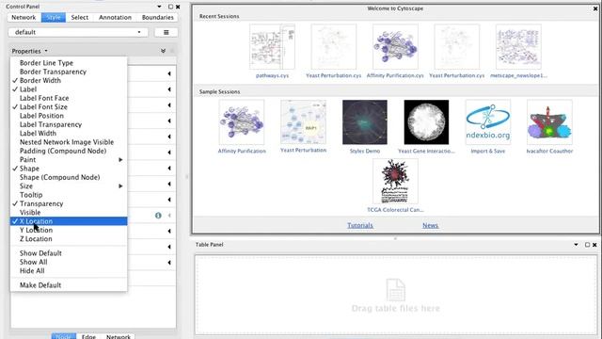Screen dimensions: 602x339
Task: Uncheck the Shape property
Action: click(69, 169)
